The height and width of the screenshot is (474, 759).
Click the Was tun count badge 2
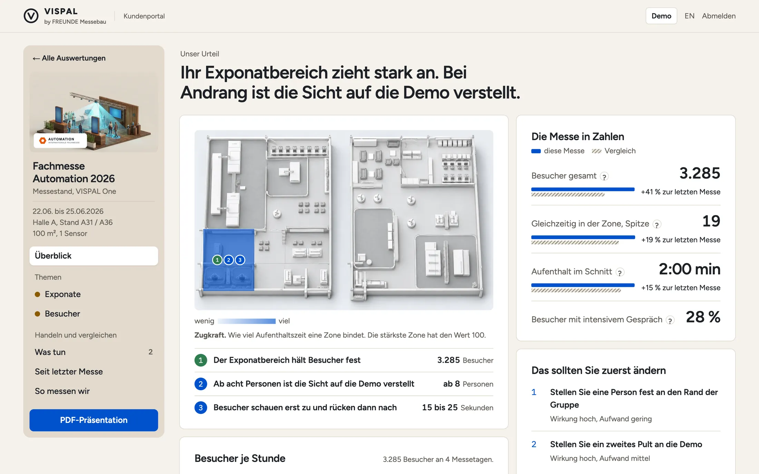click(x=150, y=352)
